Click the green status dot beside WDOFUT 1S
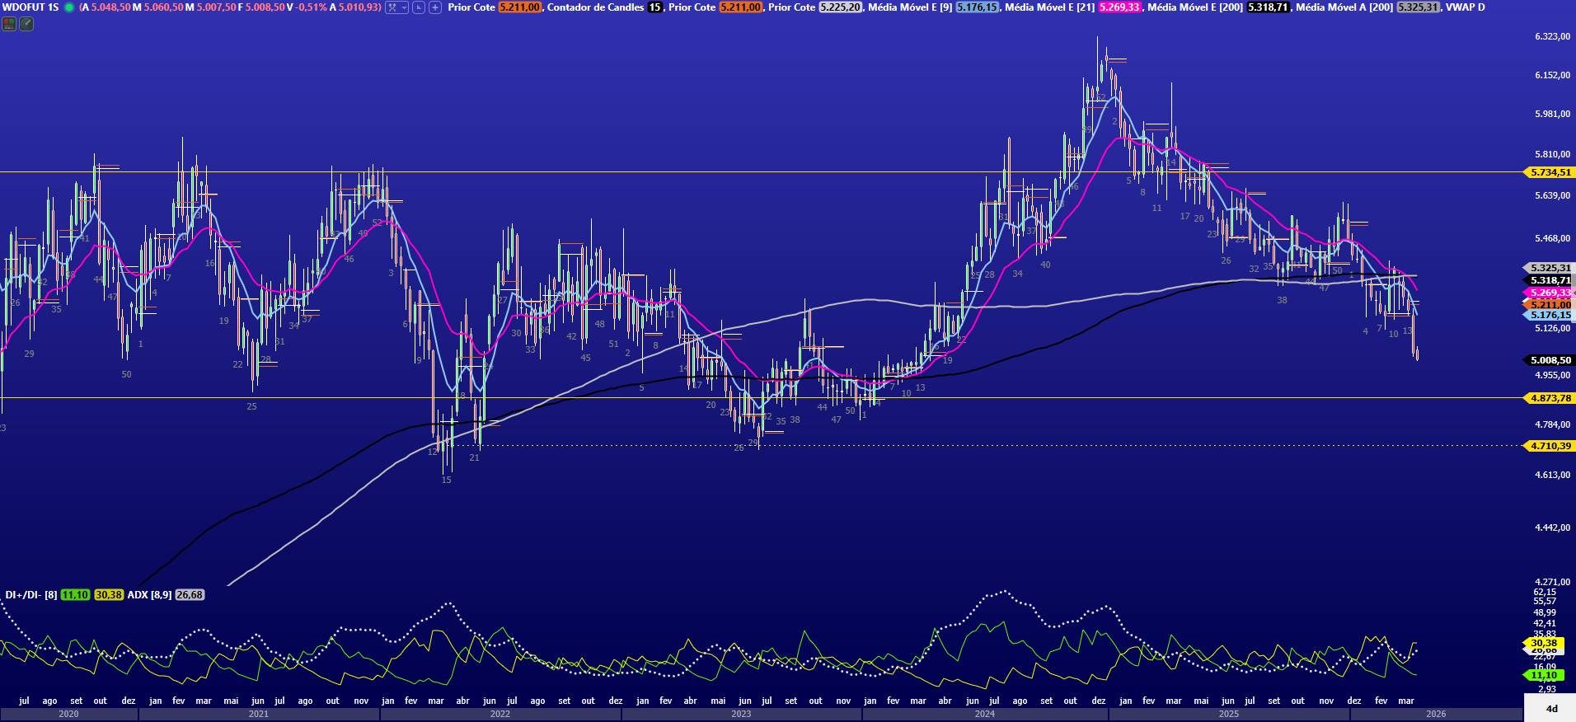Viewport: 1576px width, 722px height. point(69,7)
